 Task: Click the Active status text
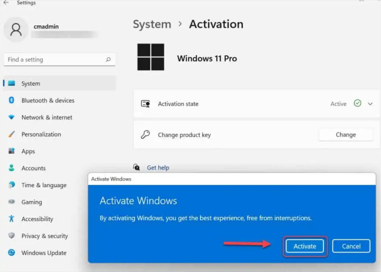[x=338, y=104]
